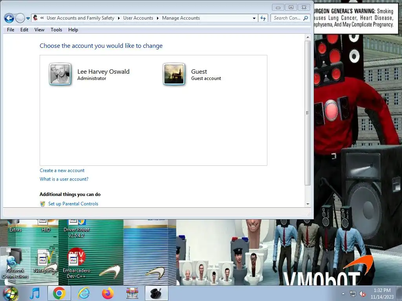Select DriverRobot v2.5.4.2 desktop icon
This screenshot has height=301, width=402.
pyautogui.click(x=77, y=228)
